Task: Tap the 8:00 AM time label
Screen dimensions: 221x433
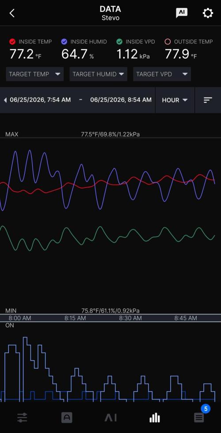Action: pyautogui.click(x=19, y=318)
